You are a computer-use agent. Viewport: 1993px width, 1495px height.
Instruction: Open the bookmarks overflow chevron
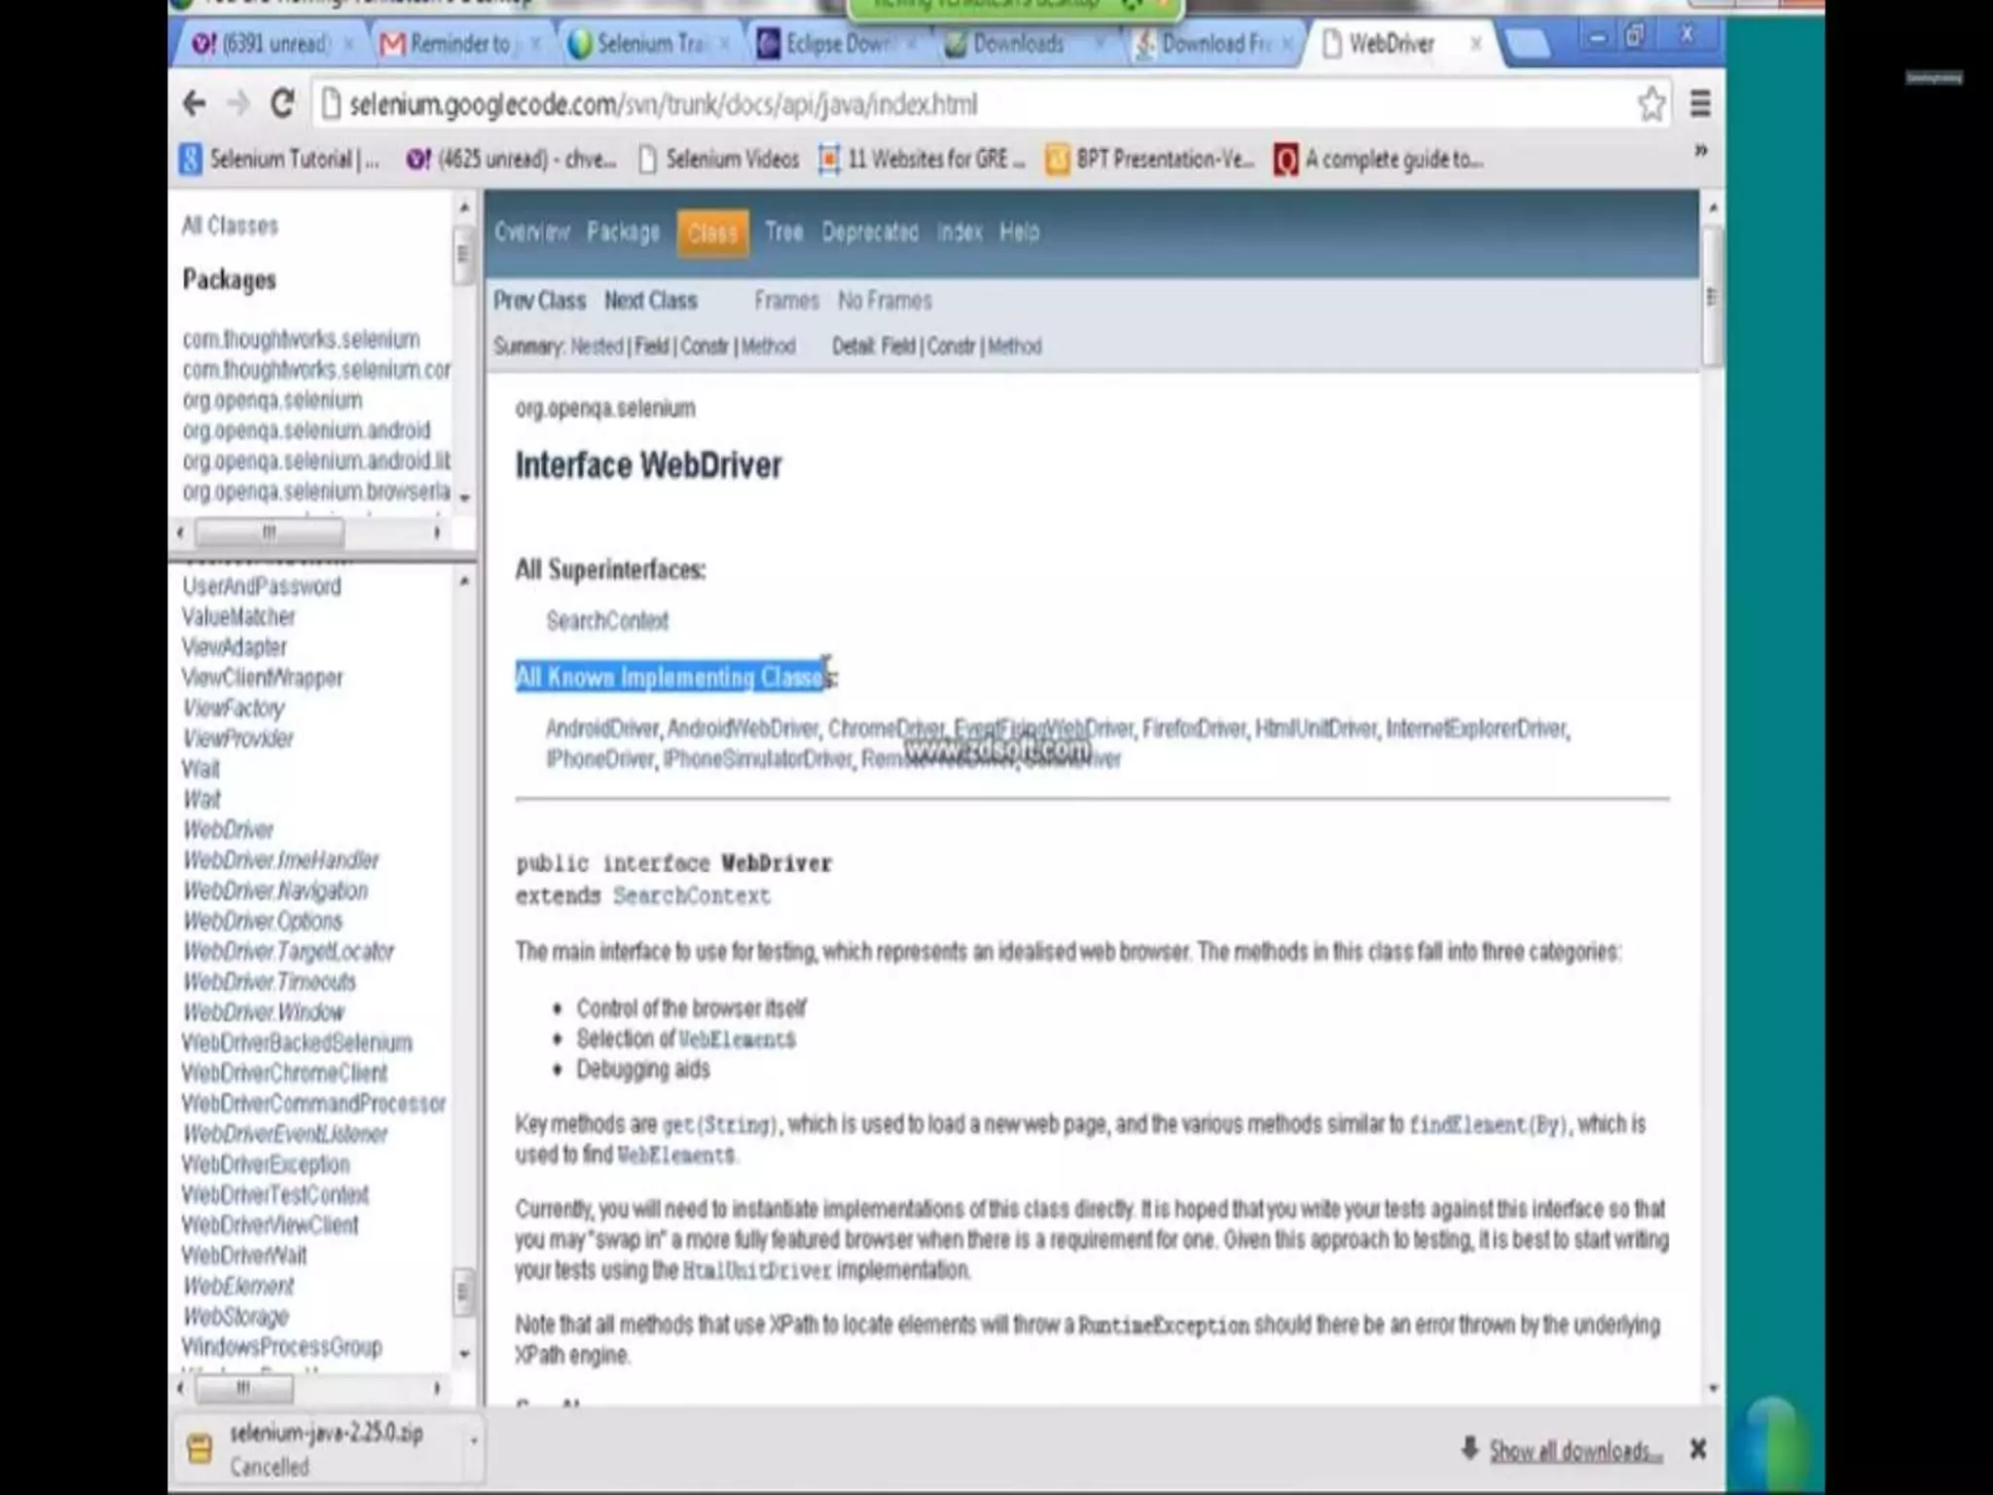1700,152
